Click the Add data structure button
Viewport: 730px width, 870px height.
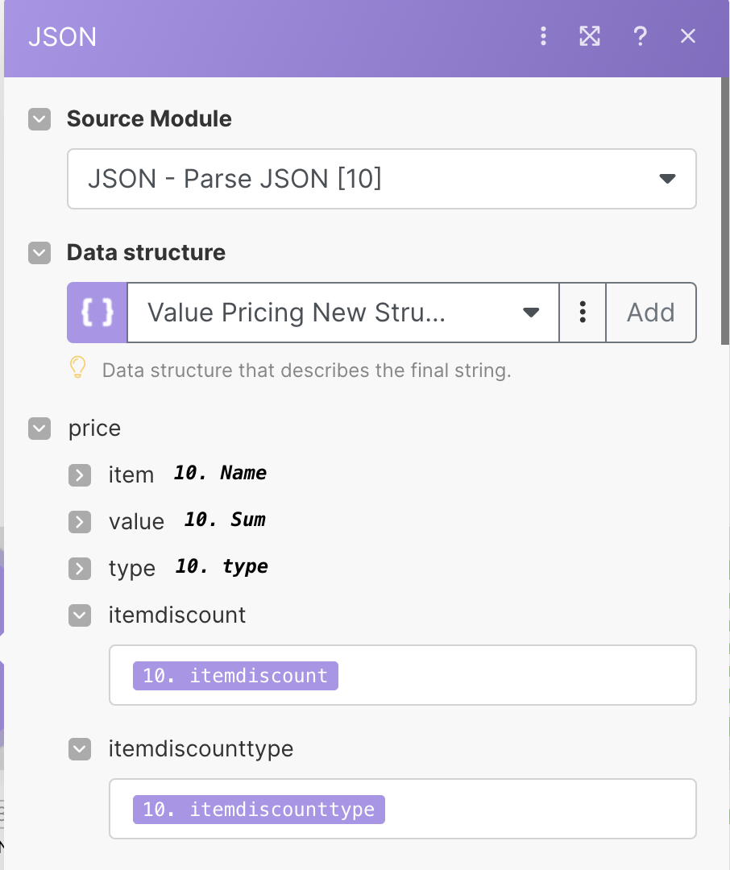[x=650, y=313]
